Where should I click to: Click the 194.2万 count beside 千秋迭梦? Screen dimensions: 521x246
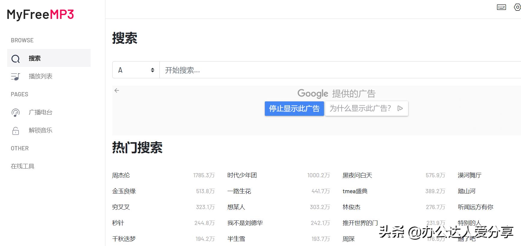click(x=205, y=239)
